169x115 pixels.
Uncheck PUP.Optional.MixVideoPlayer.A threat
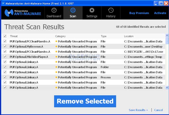(5, 57)
